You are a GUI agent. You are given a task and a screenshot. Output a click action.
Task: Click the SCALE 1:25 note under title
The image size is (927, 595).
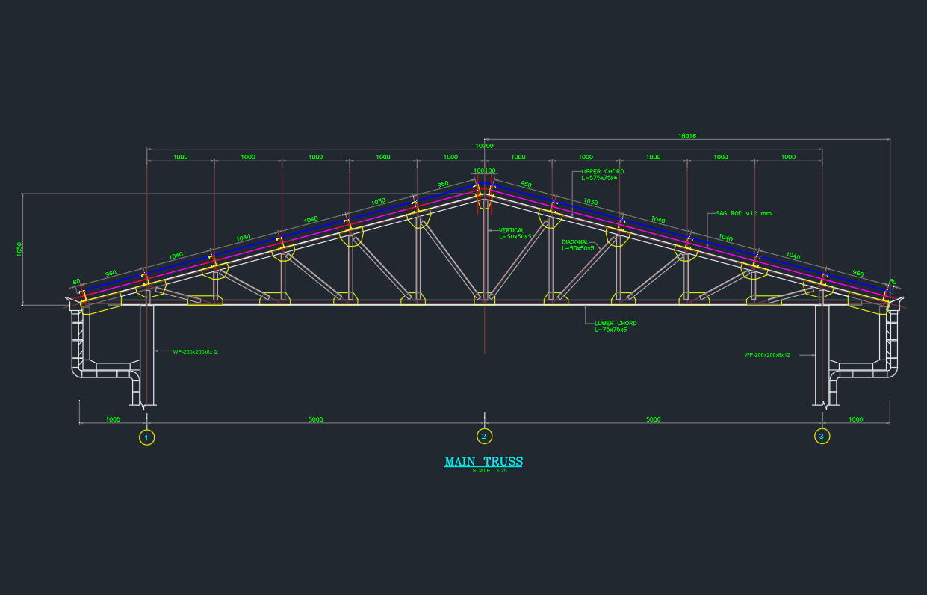489,471
